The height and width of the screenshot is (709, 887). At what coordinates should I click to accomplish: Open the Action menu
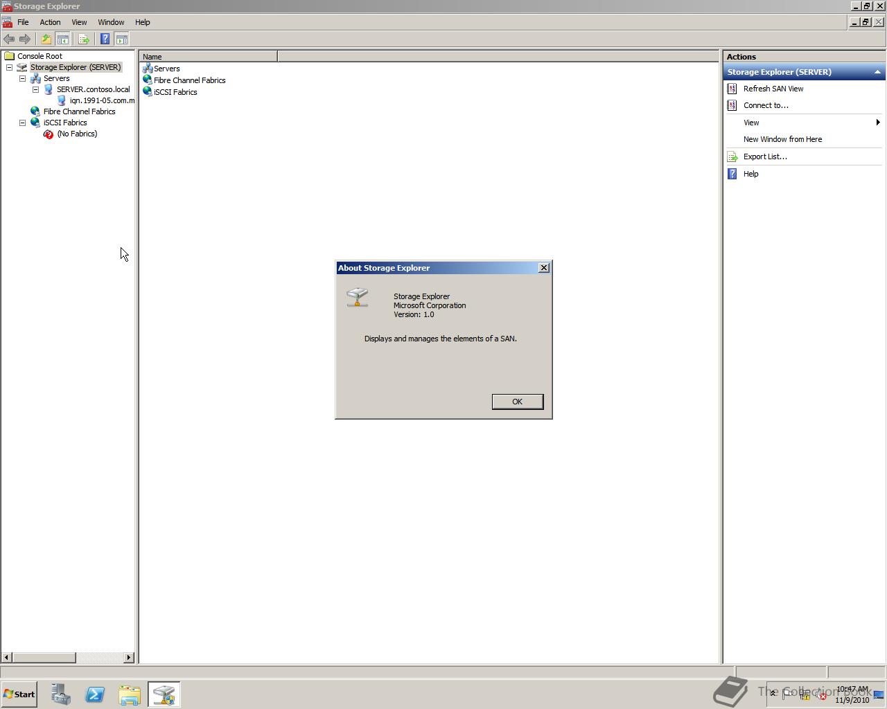point(50,22)
